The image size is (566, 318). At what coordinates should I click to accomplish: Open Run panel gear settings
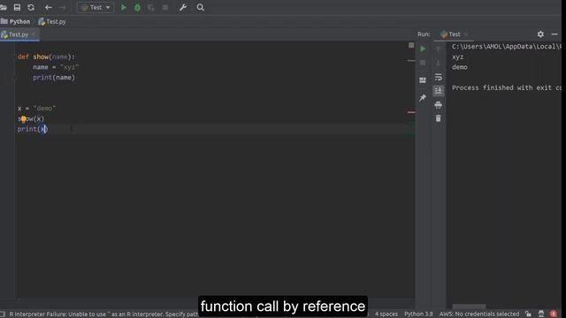pyautogui.click(x=540, y=34)
